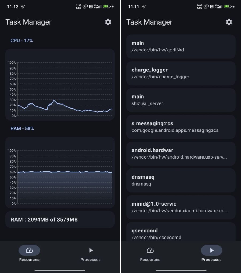
Task: Tap VPN shield icon beside 11:11
Action: pyautogui.click(x=144, y=7)
